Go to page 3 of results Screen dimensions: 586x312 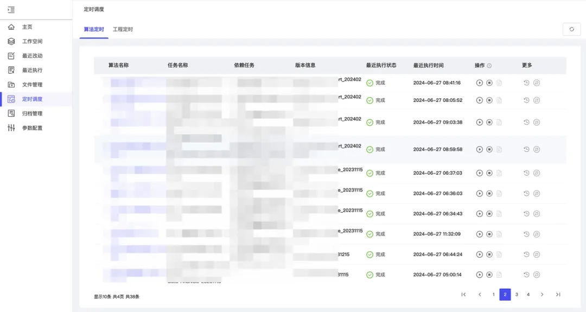pyautogui.click(x=517, y=295)
